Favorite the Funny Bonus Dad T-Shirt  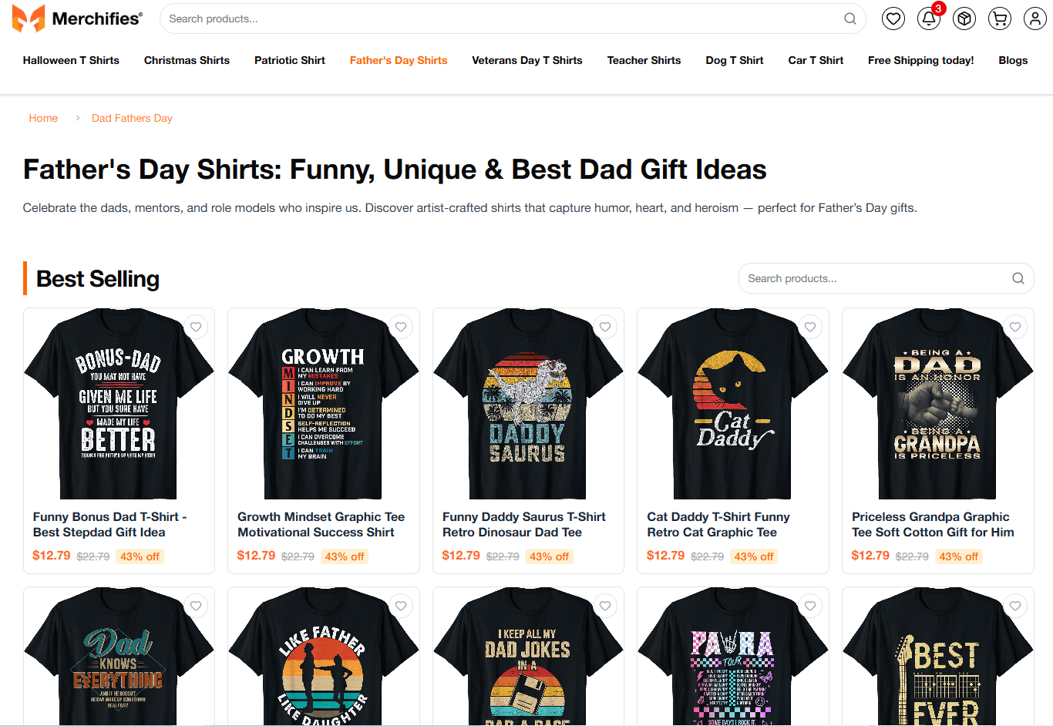(x=196, y=327)
